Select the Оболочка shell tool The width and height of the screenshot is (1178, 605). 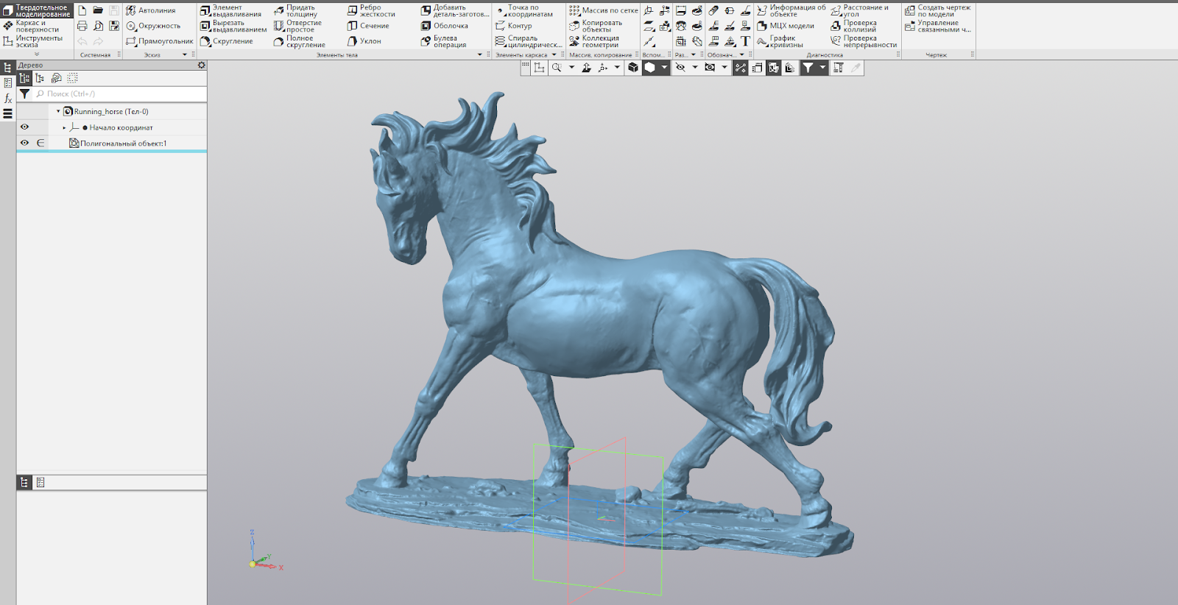click(x=445, y=26)
